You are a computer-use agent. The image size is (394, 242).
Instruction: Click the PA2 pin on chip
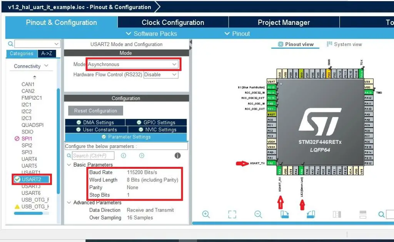pos(271,163)
